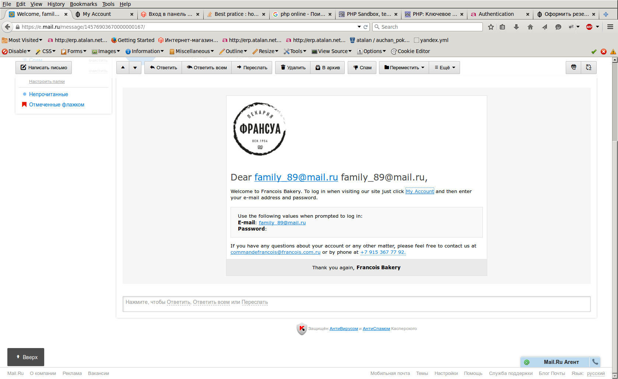Open the Ещё more actions dropdown
The height and width of the screenshot is (379, 618).
(x=445, y=67)
